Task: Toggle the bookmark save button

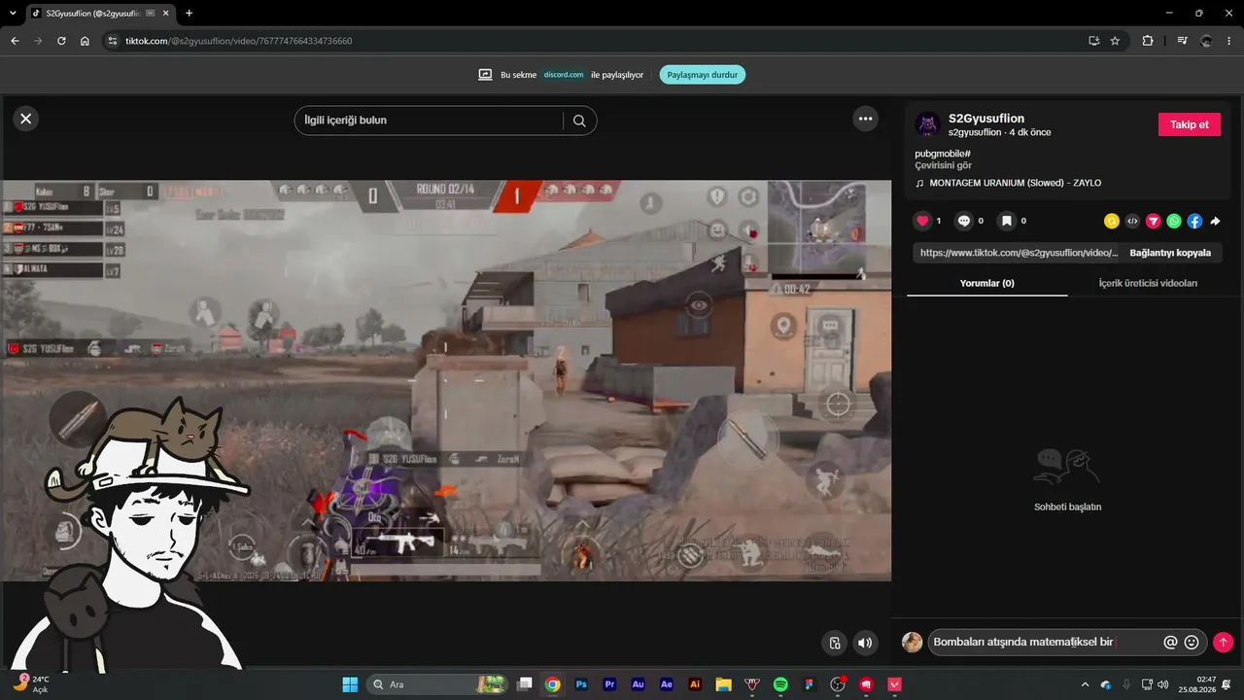Action: pos(1007,221)
